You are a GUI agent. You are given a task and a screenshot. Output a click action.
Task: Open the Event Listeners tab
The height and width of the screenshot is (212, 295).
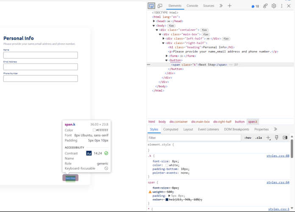pos(209,129)
